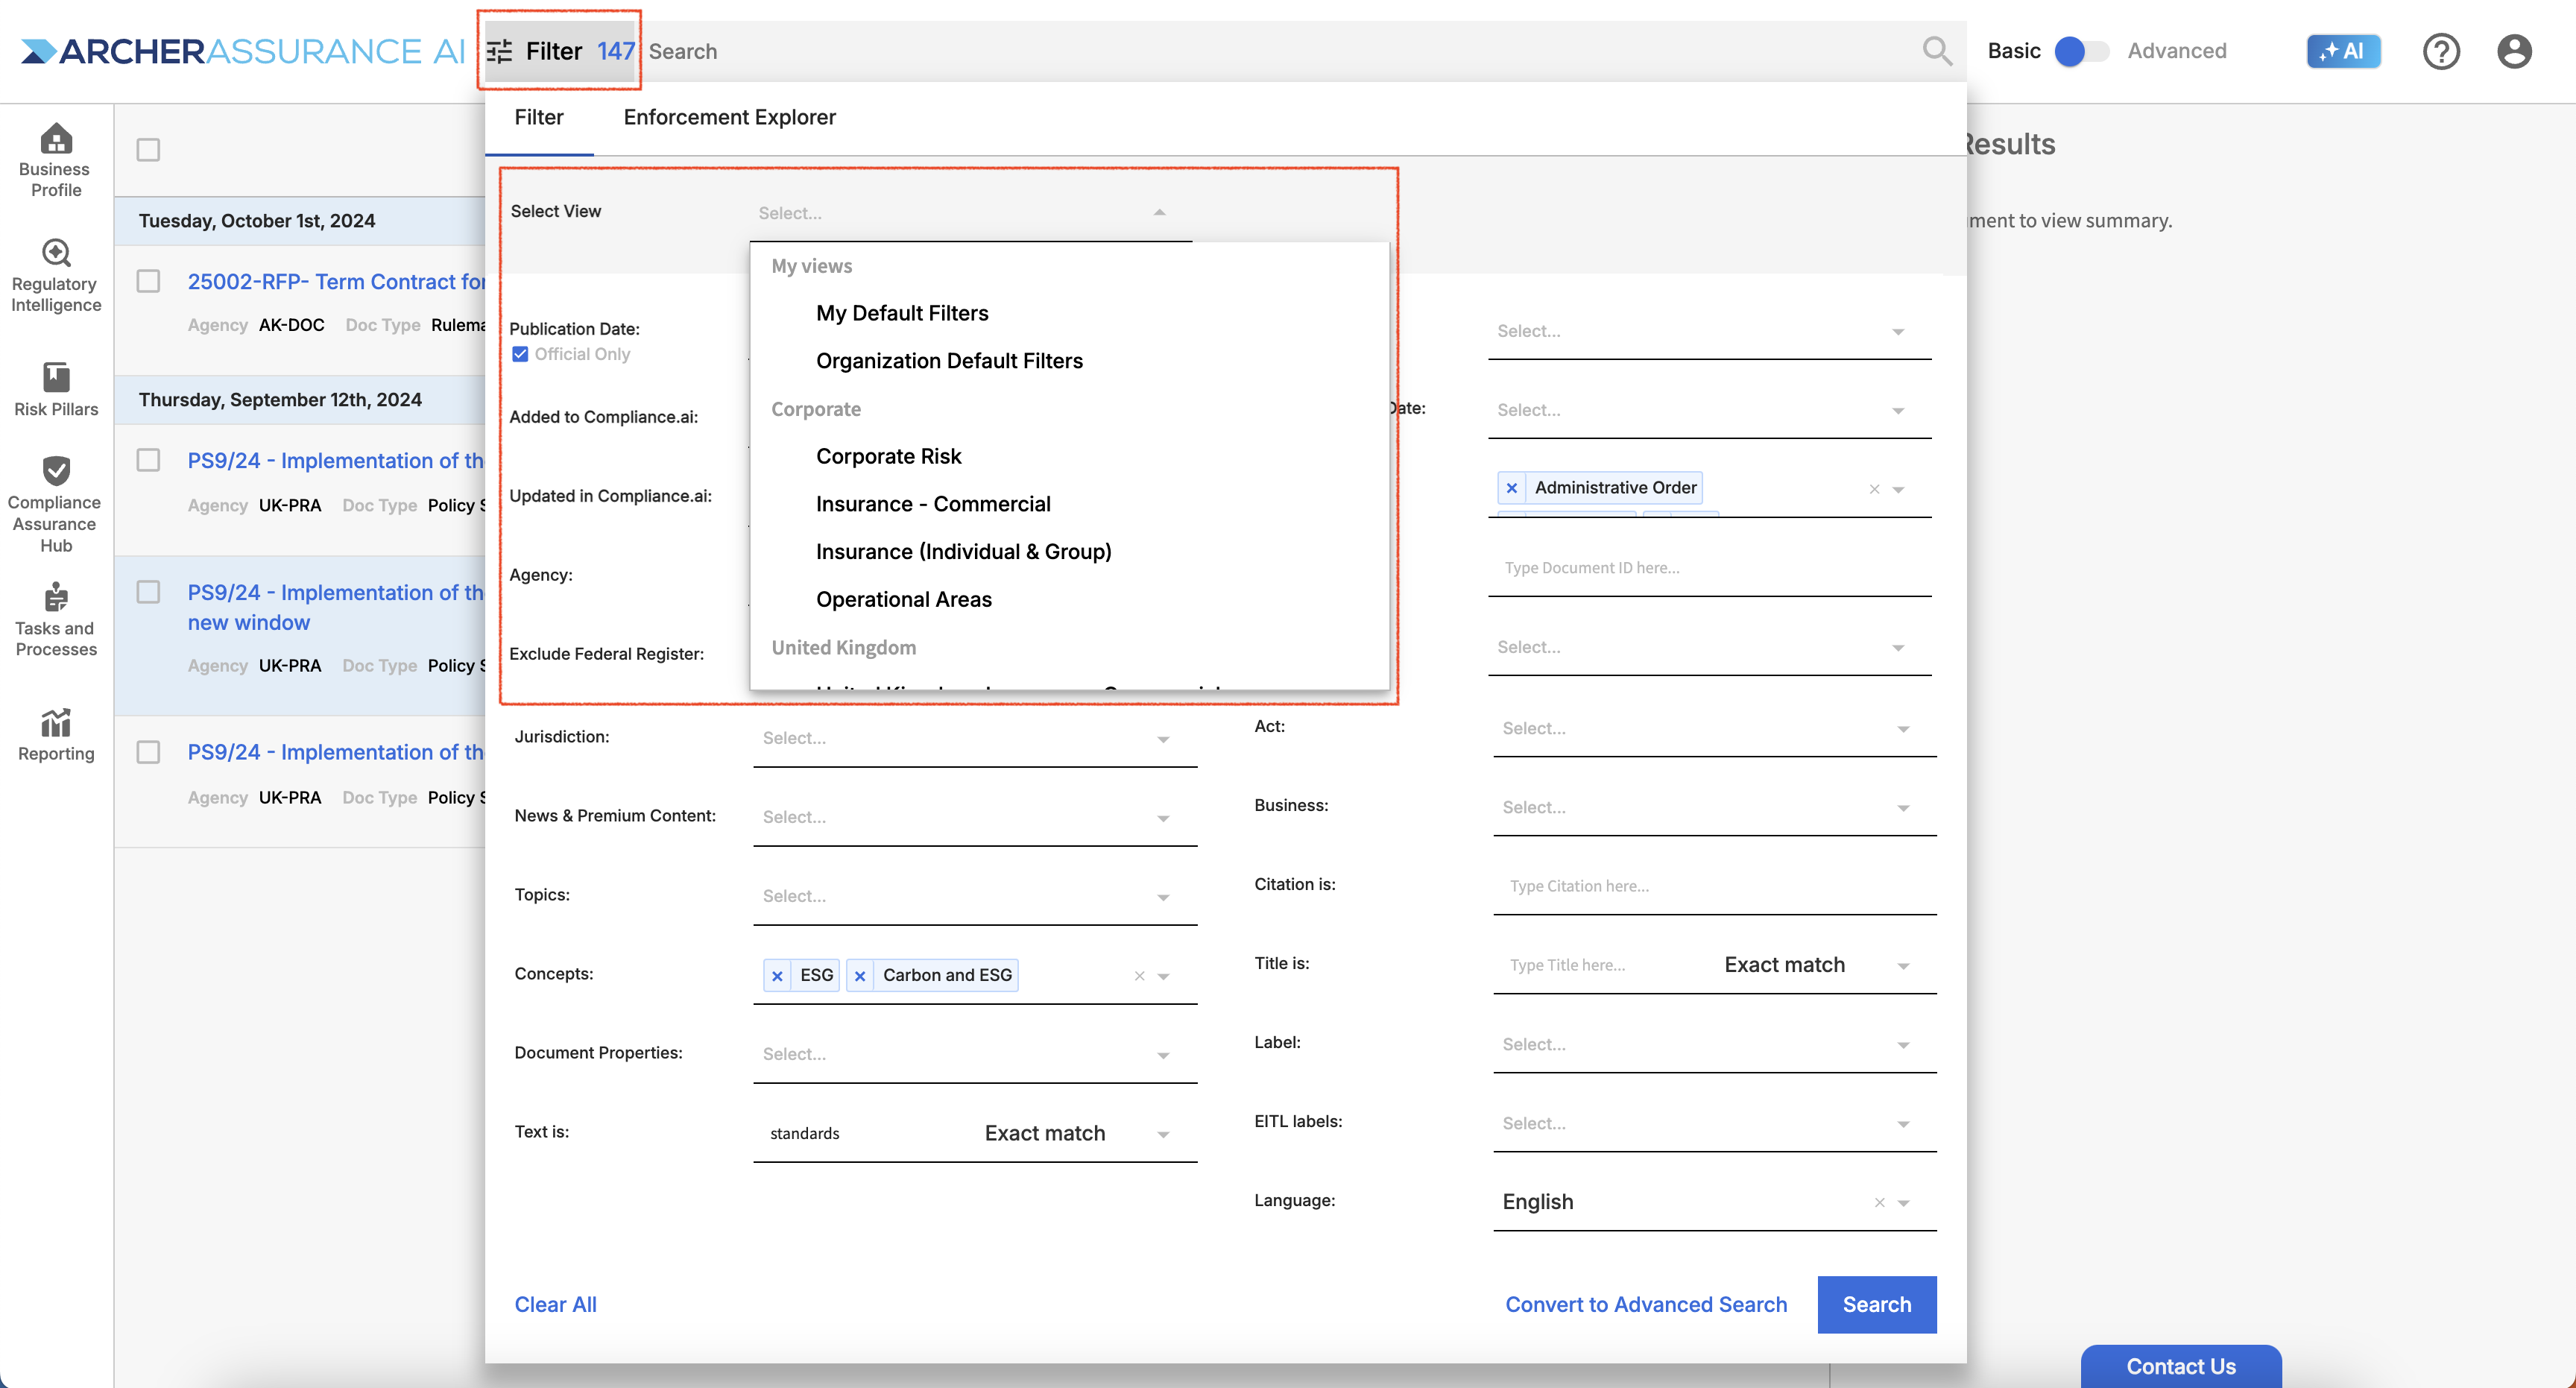Open the Document Properties dropdown
The image size is (2576, 1388).
(x=975, y=1055)
